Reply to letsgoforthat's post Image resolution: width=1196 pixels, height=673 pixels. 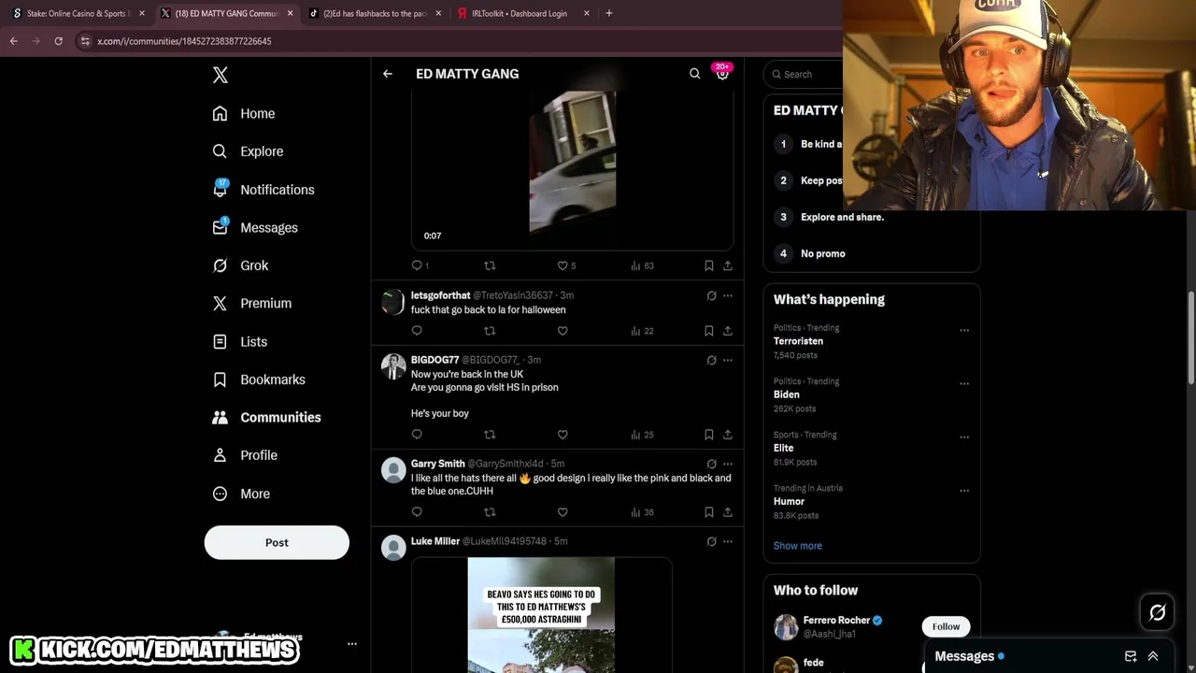pyautogui.click(x=417, y=331)
